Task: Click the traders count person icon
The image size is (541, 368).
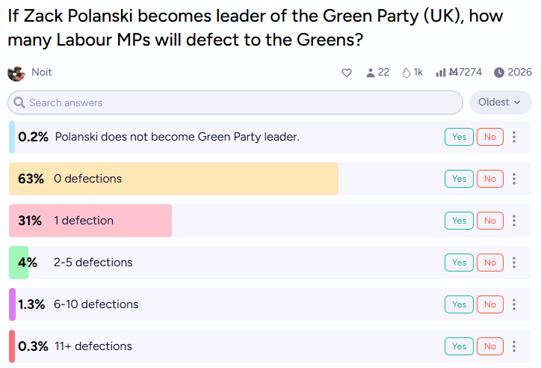Action: point(370,73)
